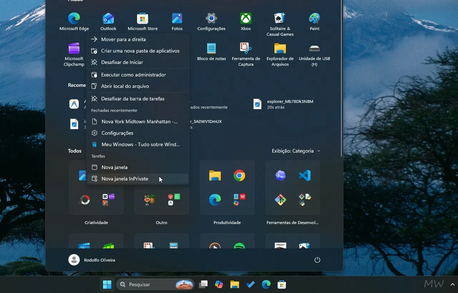Screen dimensions: 458x293
Task: Open the Outro category folder
Action: pyautogui.click(x=162, y=223)
